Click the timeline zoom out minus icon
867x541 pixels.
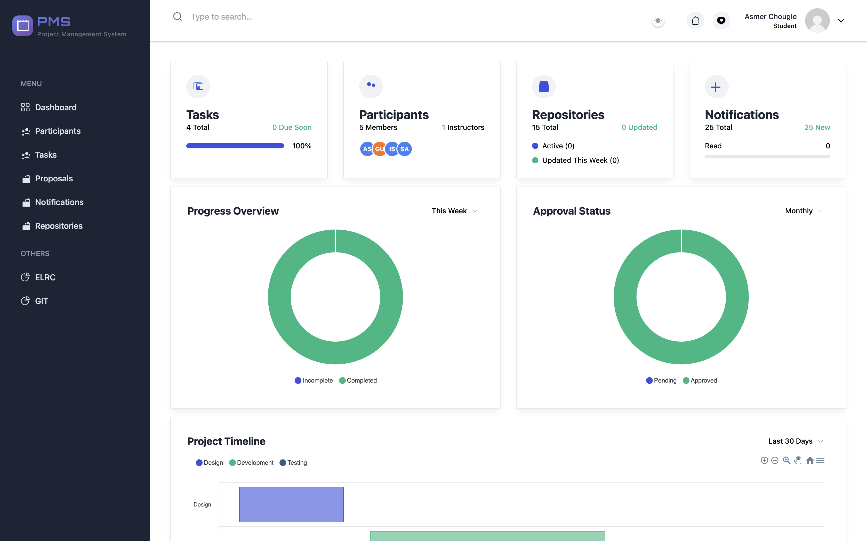tap(775, 461)
